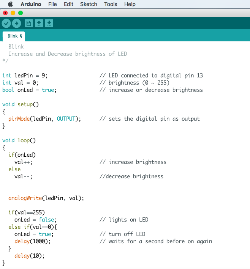This screenshot has width=250, height=269.
Task: Click the comment 'brightness (0 ~ 255)'
Action: coord(139,83)
